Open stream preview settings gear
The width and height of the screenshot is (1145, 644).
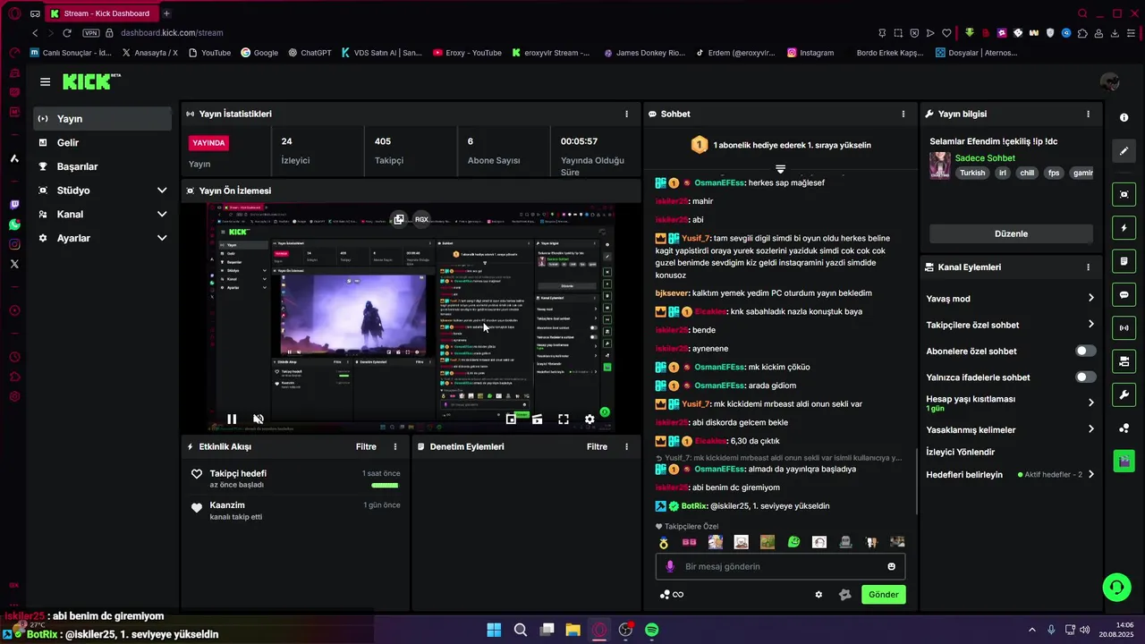(x=589, y=419)
